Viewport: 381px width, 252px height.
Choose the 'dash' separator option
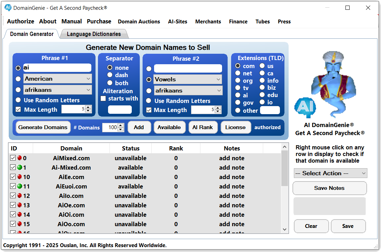(110, 75)
